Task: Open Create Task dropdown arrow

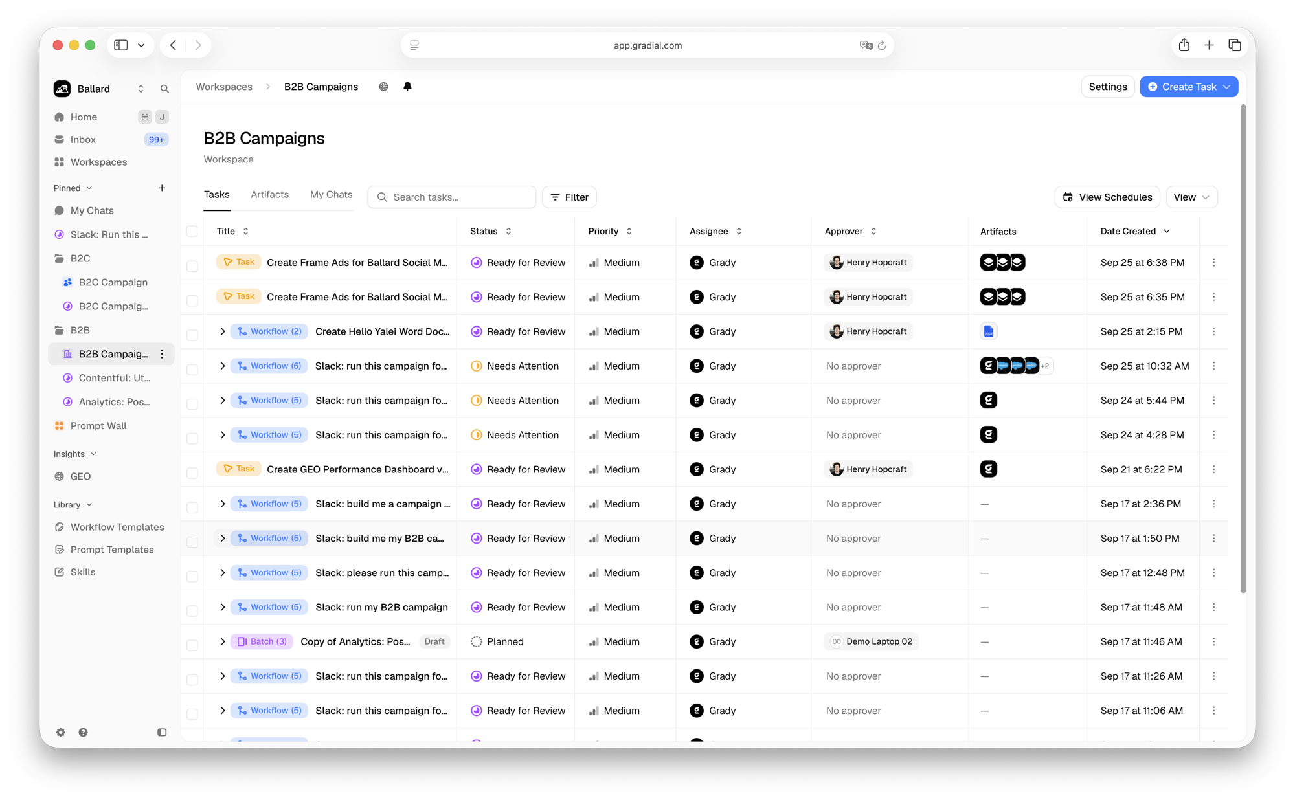Action: coord(1227,87)
